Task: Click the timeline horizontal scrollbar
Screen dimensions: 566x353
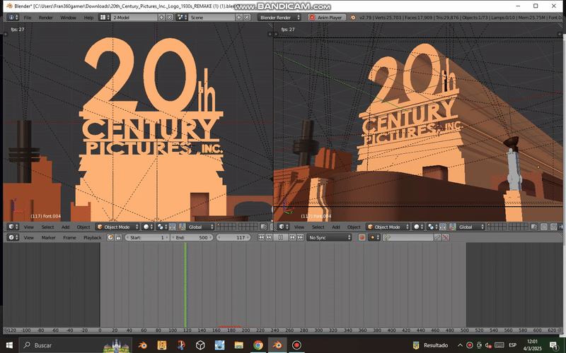Action: coord(282,330)
